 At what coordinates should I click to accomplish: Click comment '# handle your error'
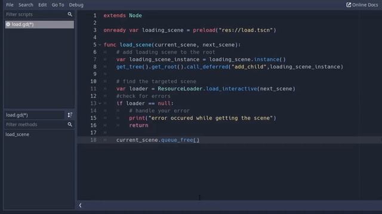[x=159, y=111]
